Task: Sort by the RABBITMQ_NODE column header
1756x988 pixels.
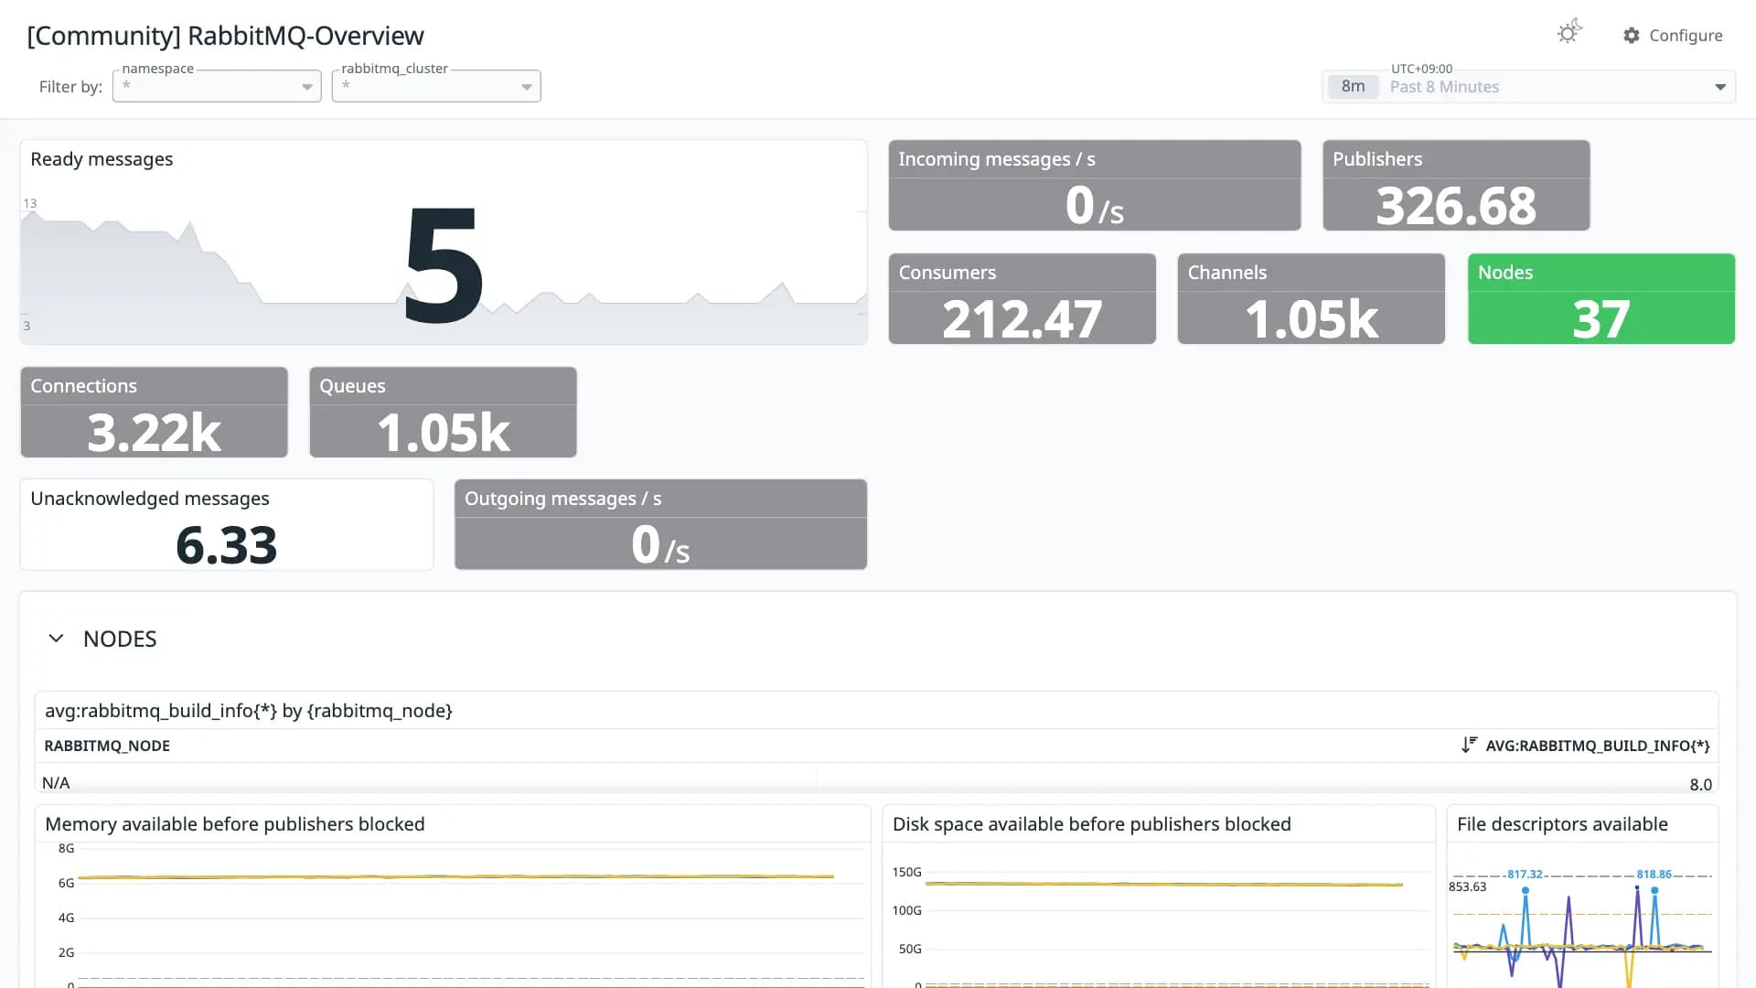Action: click(x=107, y=746)
